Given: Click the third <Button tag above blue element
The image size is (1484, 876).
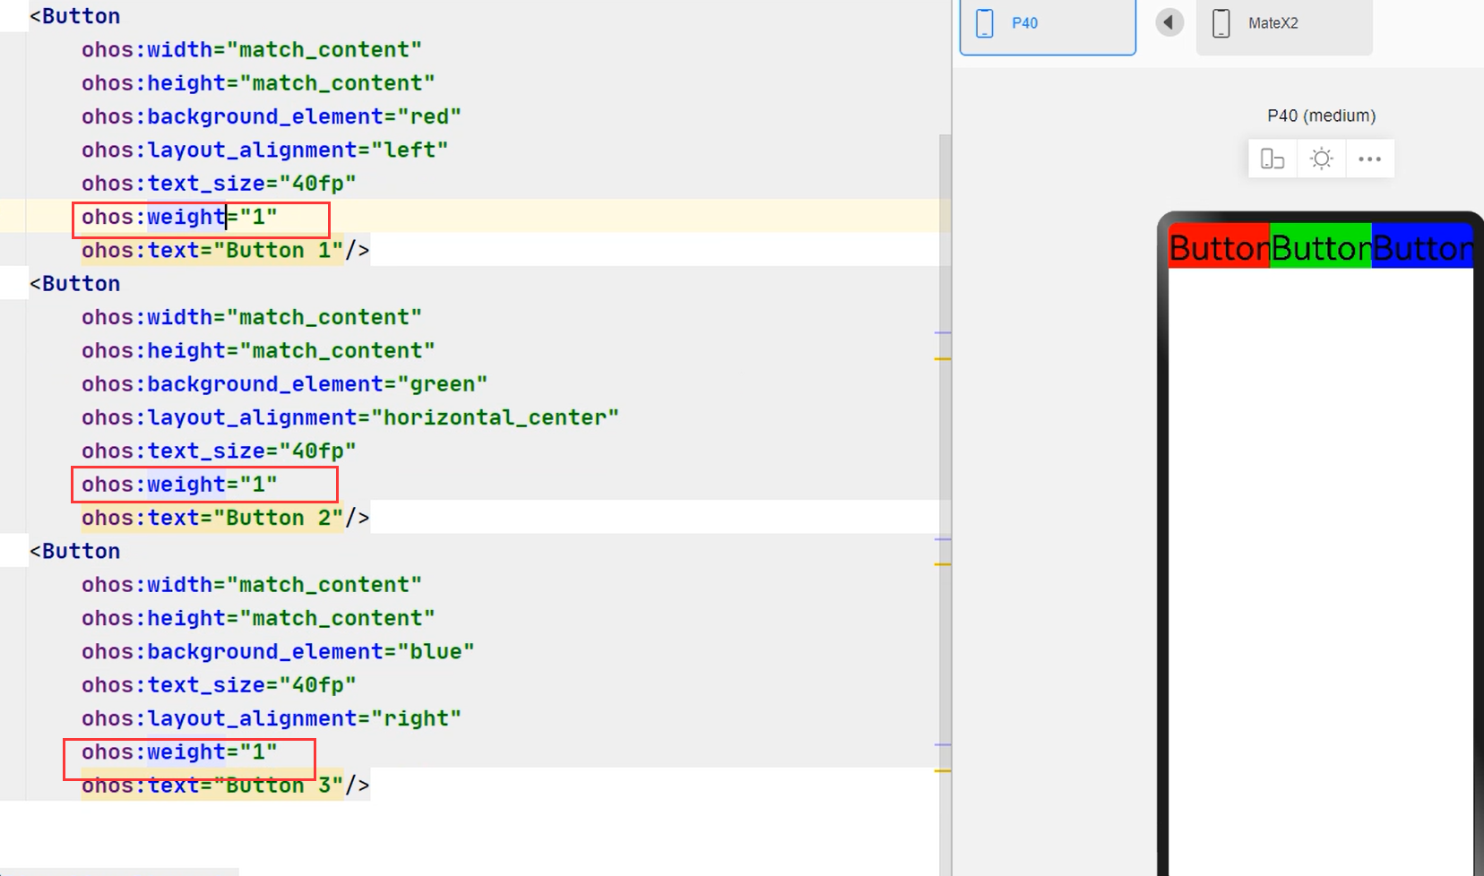Looking at the screenshot, I should pyautogui.click(x=74, y=551).
